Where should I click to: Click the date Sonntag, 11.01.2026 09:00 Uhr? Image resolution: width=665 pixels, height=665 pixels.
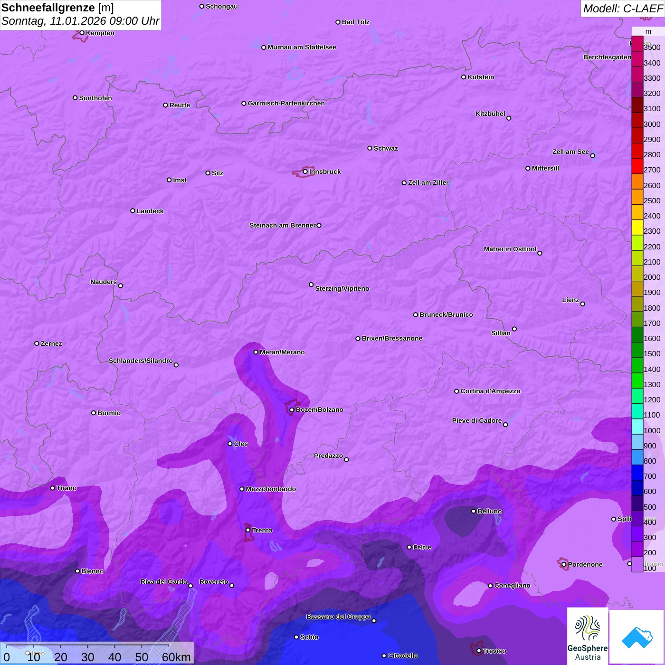pos(80,21)
